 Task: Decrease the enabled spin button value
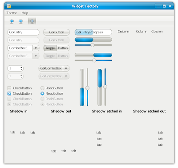click(21, 69)
